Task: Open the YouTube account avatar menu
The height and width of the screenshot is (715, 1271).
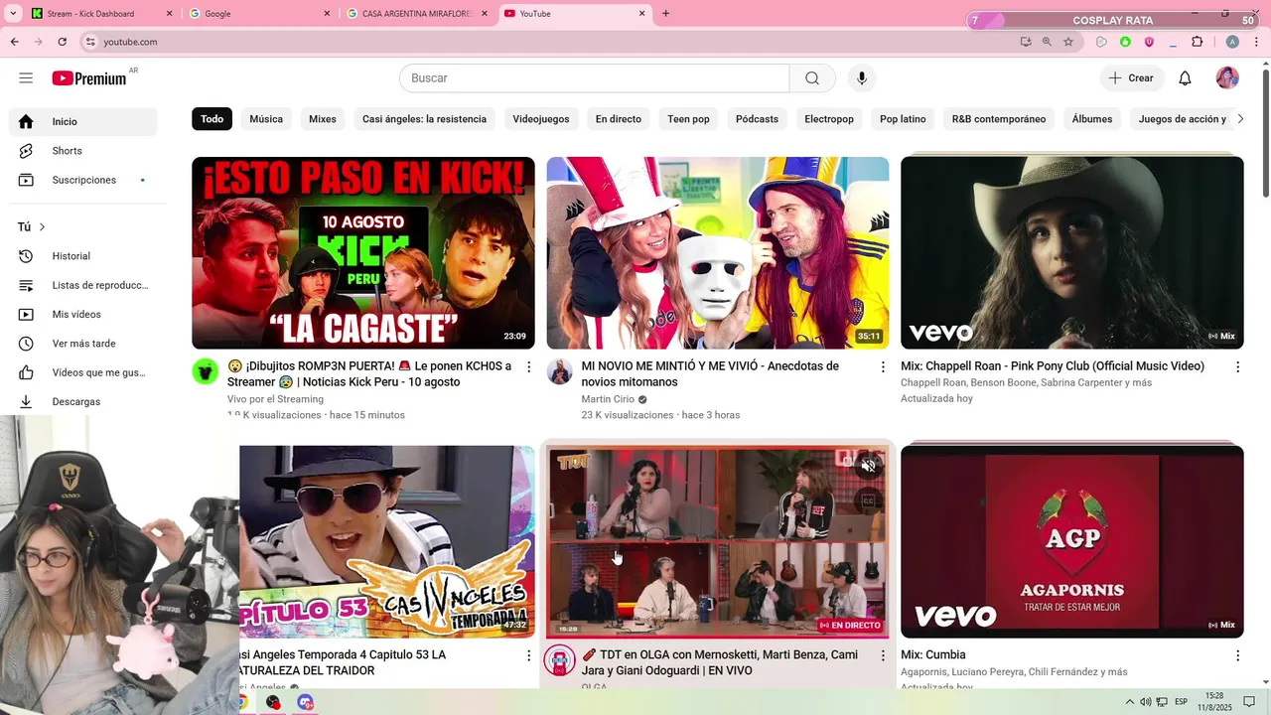Action: pyautogui.click(x=1227, y=78)
